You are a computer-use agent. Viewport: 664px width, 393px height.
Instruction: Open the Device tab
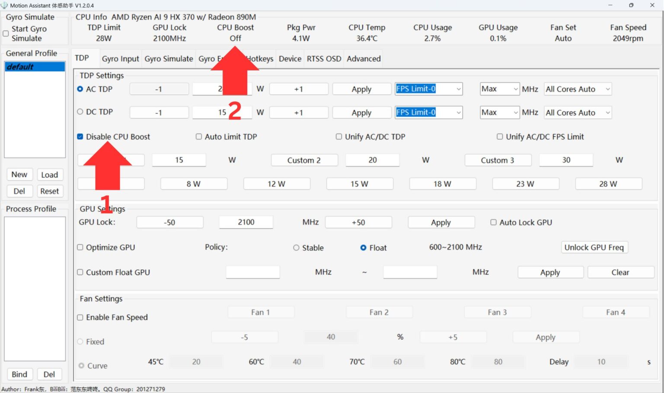(290, 59)
